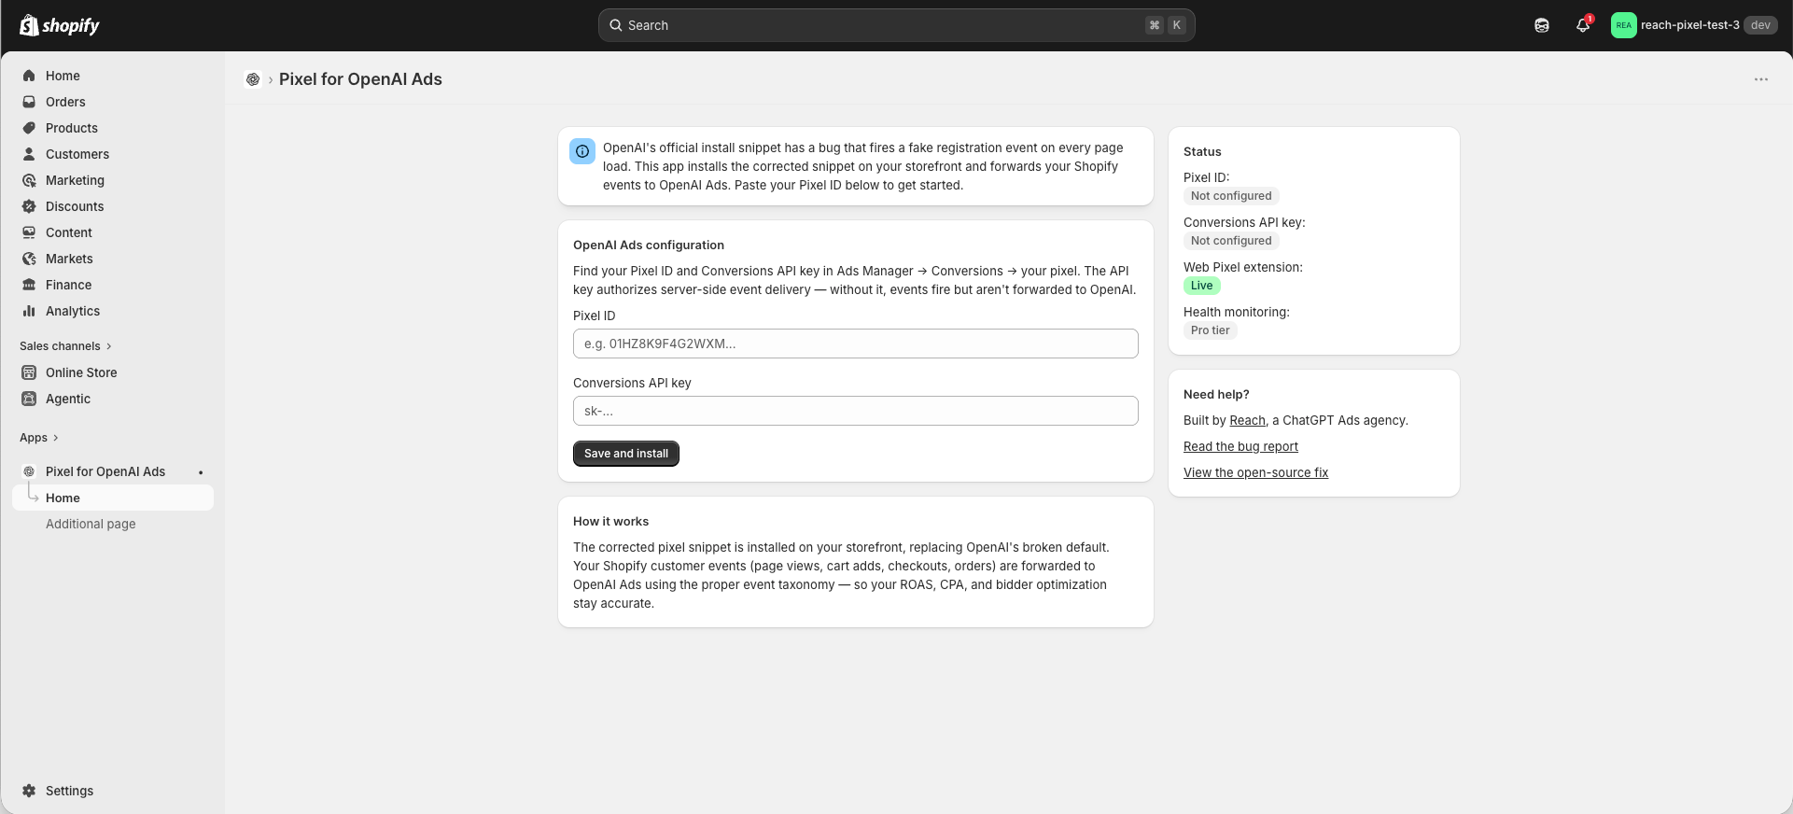The image size is (1793, 814).
Task: Click the Settings gear icon
Action: [29, 791]
